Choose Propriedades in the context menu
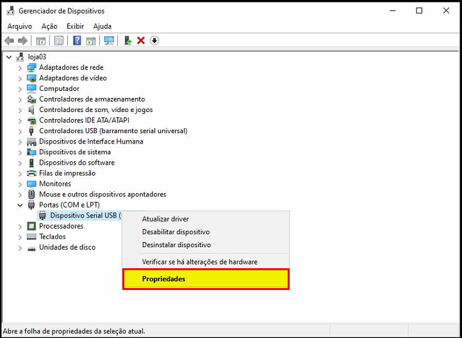462x338 pixels. coord(206,279)
